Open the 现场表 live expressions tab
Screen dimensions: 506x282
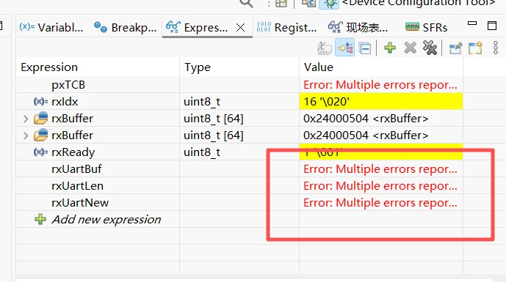coord(358,27)
